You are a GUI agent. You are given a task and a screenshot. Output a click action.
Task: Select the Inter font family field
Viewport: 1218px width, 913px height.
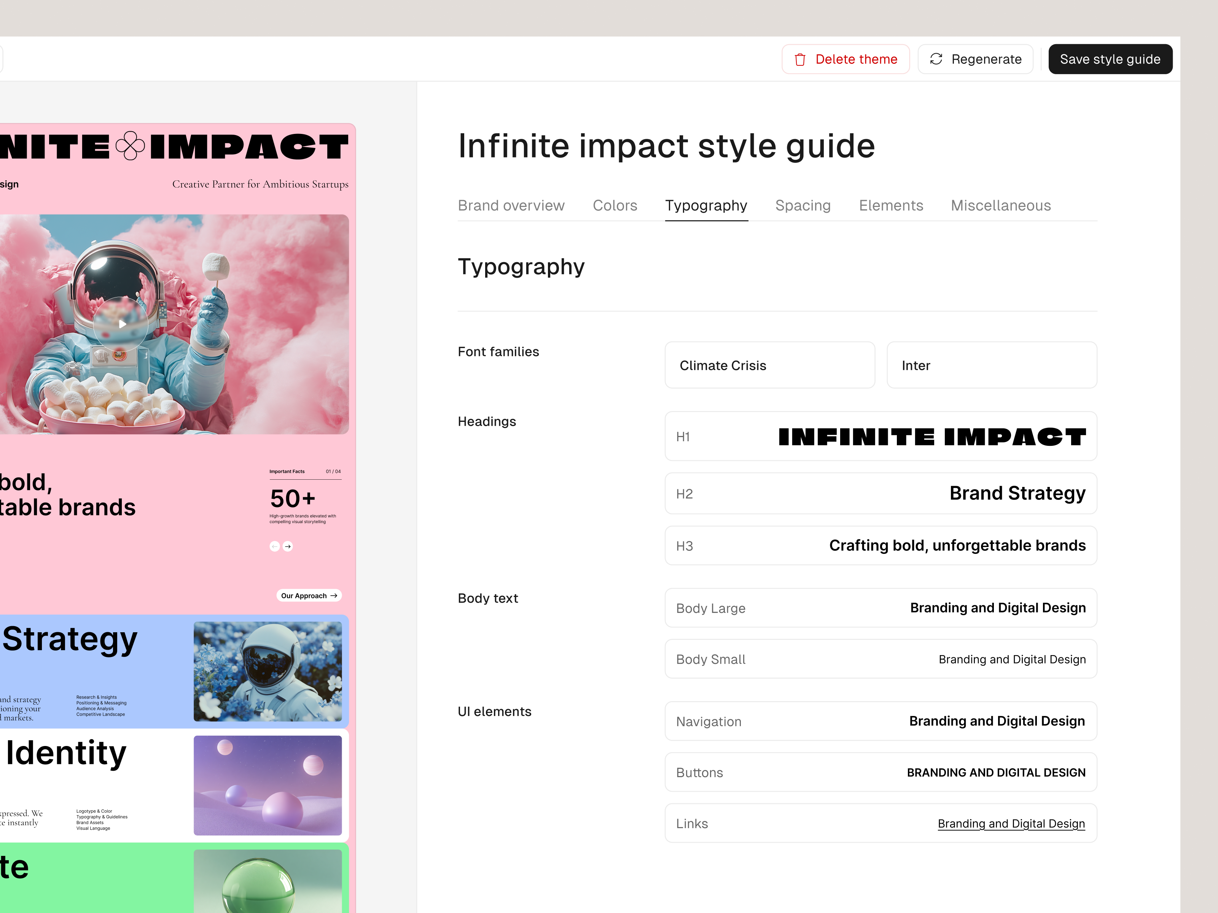992,365
